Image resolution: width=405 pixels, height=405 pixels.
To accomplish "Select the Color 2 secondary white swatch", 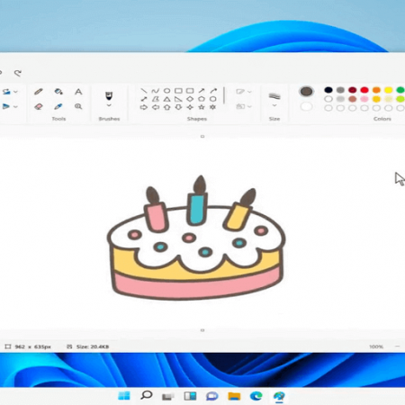I will [x=306, y=106].
